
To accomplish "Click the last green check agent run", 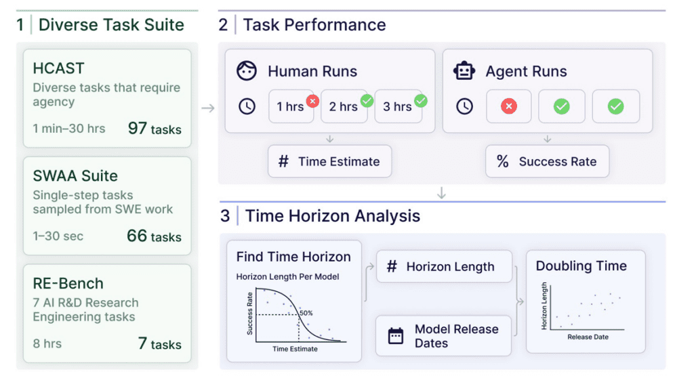I will [615, 106].
